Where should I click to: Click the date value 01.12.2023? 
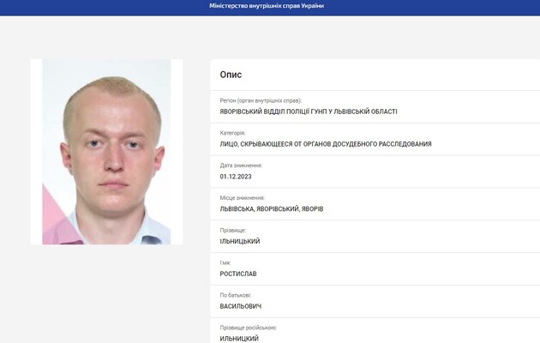click(236, 177)
